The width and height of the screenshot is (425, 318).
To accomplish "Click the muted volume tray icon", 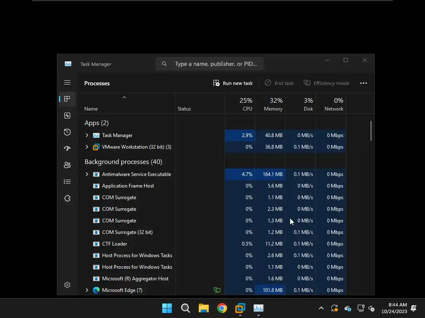I will [x=371, y=308].
